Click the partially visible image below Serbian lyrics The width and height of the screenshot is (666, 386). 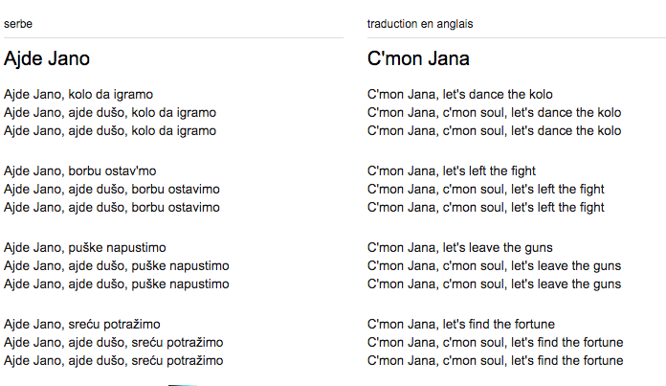click(x=183, y=385)
